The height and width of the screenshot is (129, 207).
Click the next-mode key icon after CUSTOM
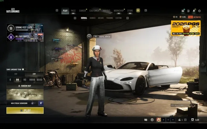(127, 18)
